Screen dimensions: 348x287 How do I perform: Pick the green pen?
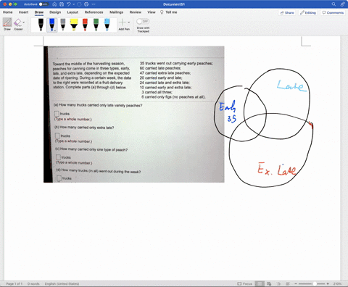tap(96, 25)
